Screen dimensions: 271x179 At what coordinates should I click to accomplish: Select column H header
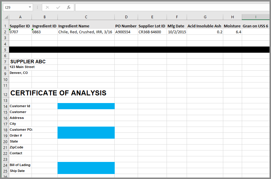232,17
